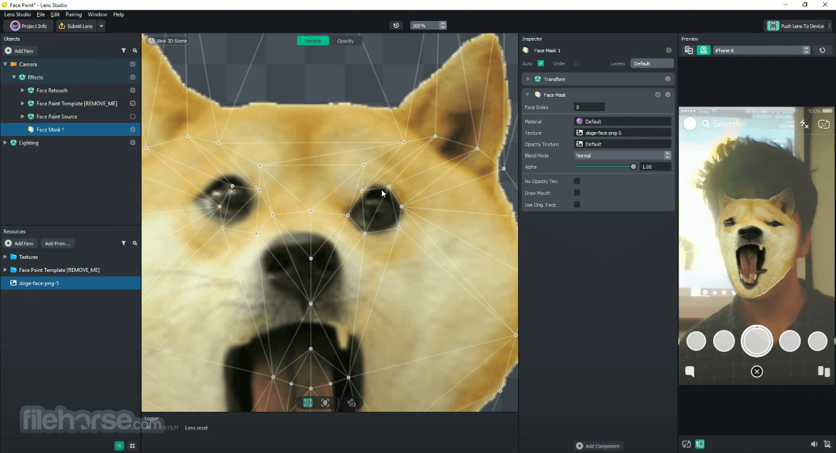Click the frame selection viewport icon
Image resolution: width=836 pixels, height=453 pixels.
point(325,403)
